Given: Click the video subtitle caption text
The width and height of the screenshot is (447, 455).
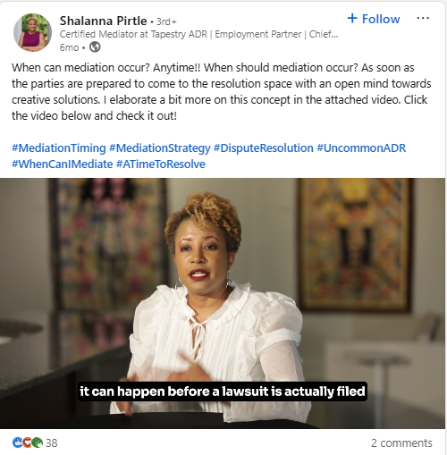Looking at the screenshot, I should tap(223, 392).
